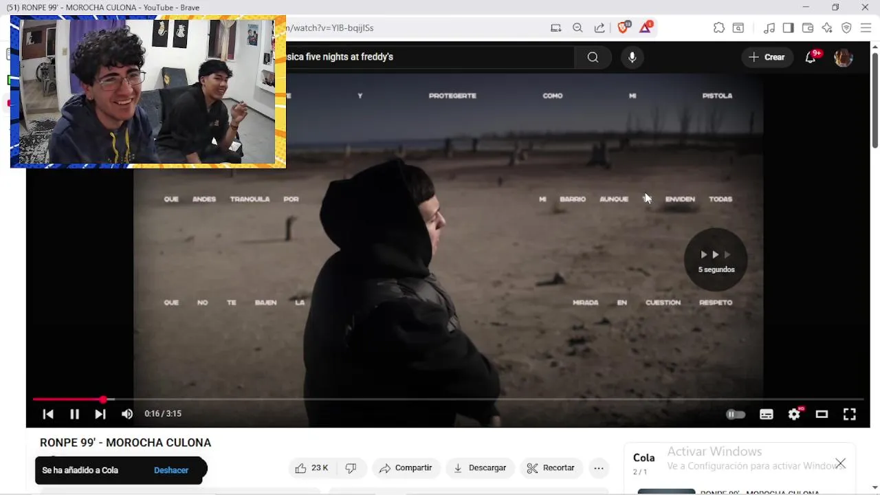The width and height of the screenshot is (880, 495).
Task: Open the Brave VPN shield icon
Action: (846, 28)
